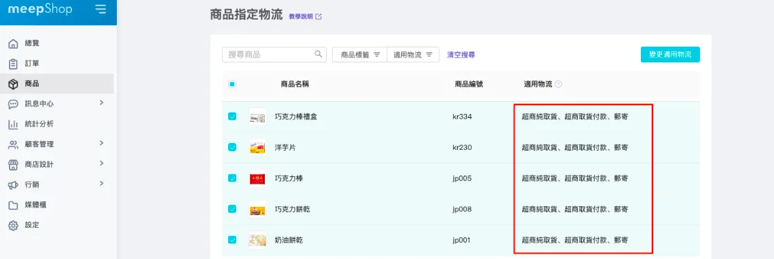Click the 清空搜尋 link
The width and height of the screenshot is (774, 259).
pyautogui.click(x=460, y=55)
